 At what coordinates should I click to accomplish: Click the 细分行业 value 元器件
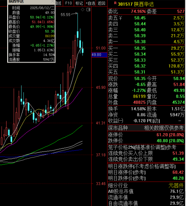[176, 186]
